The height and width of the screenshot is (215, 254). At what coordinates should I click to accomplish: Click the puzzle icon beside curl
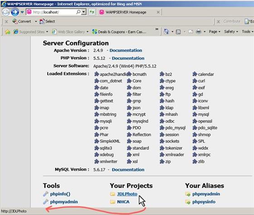195,81
